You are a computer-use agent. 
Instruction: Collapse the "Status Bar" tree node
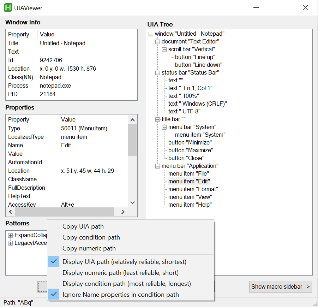tap(157, 72)
